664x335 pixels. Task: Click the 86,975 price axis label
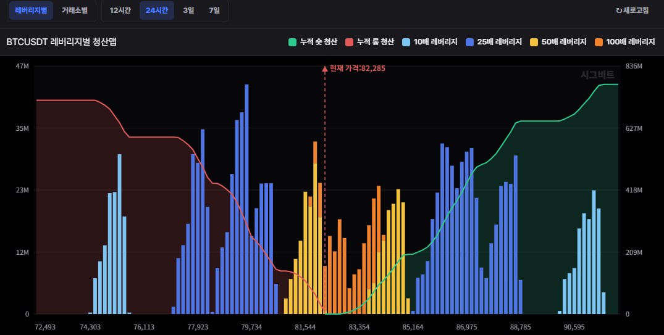[467, 327]
